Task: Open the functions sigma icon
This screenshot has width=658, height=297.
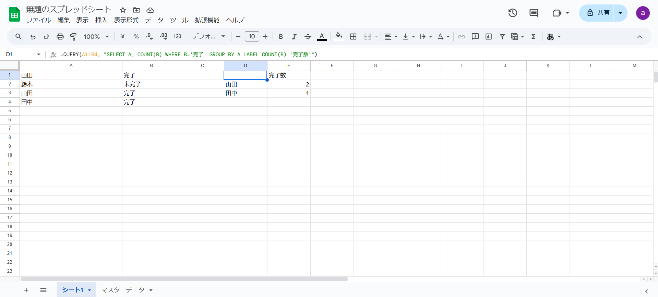Action: point(533,37)
